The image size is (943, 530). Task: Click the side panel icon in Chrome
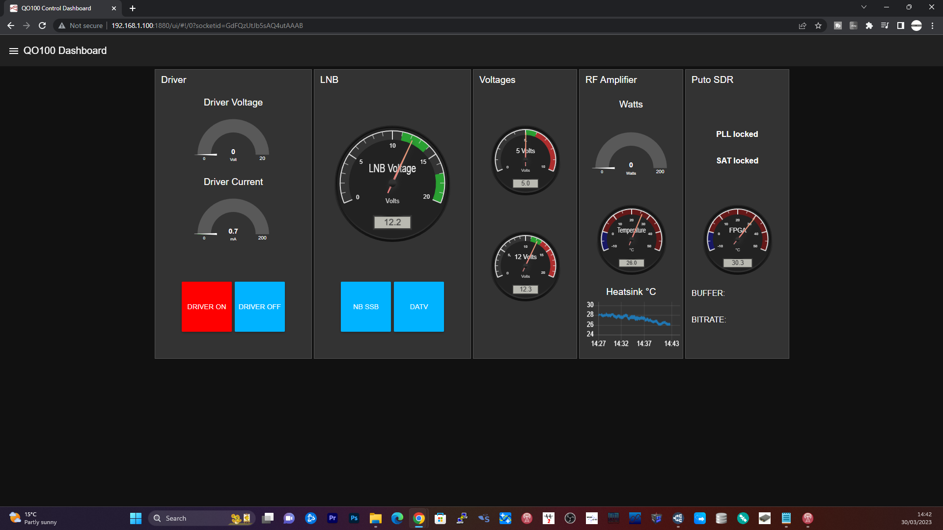pyautogui.click(x=900, y=26)
